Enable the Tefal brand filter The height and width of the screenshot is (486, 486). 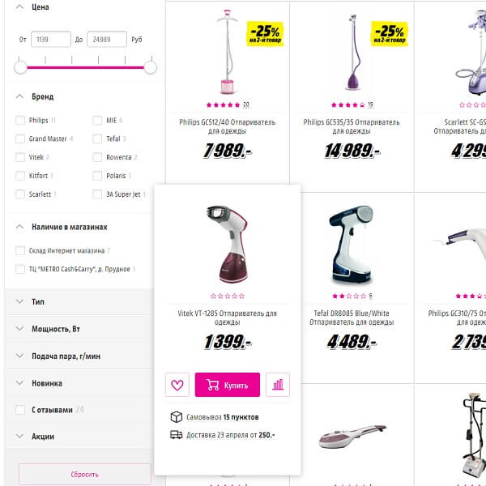[x=97, y=139]
